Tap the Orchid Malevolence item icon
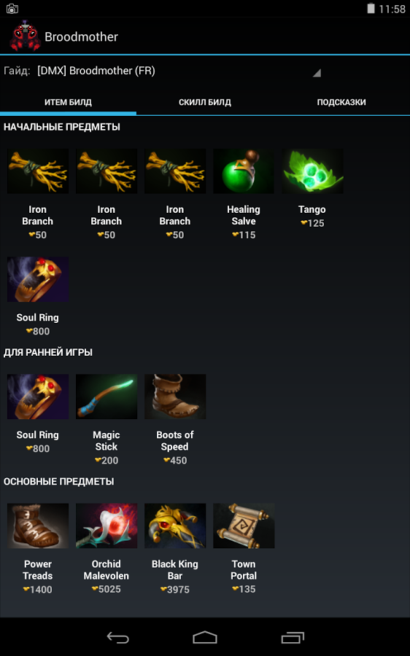This screenshot has width=410, height=656. (107, 526)
